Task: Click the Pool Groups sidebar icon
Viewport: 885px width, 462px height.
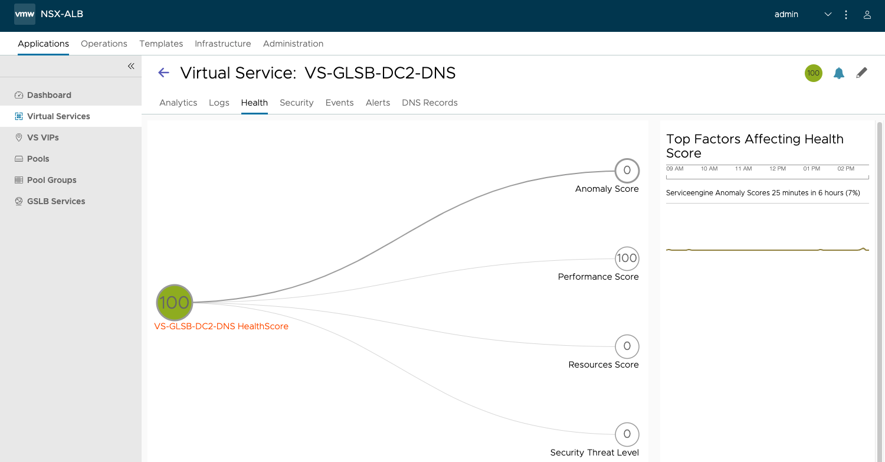Action: point(18,180)
